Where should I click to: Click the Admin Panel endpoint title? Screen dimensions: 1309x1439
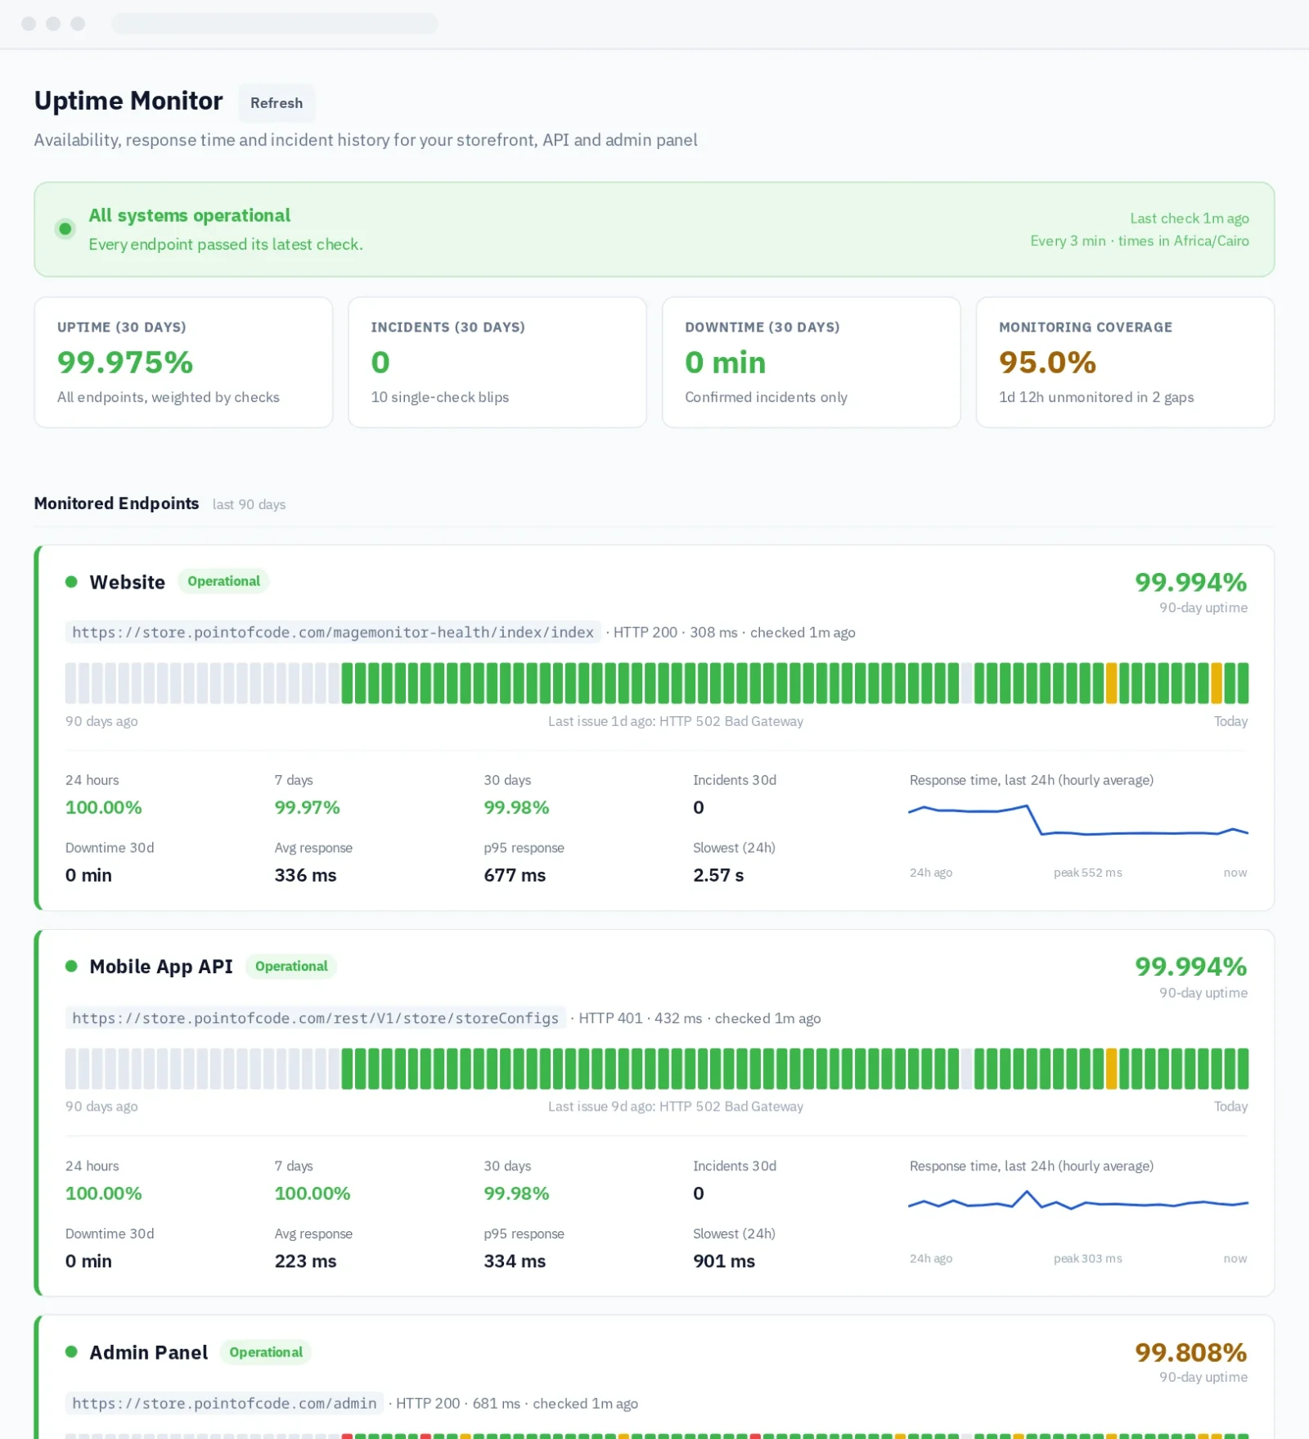coord(149,1352)
